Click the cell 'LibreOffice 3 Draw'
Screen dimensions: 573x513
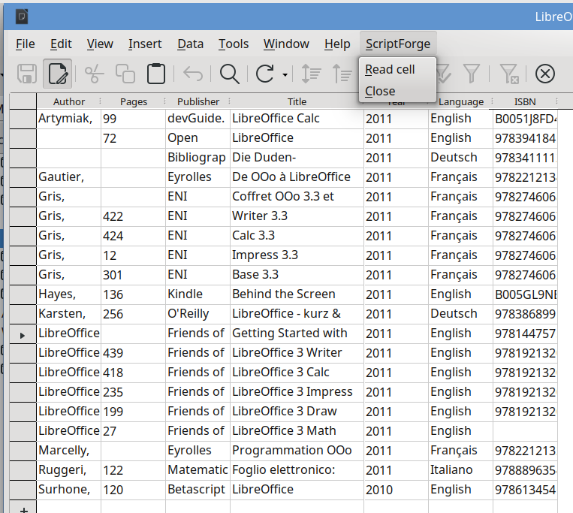(297, 412)
